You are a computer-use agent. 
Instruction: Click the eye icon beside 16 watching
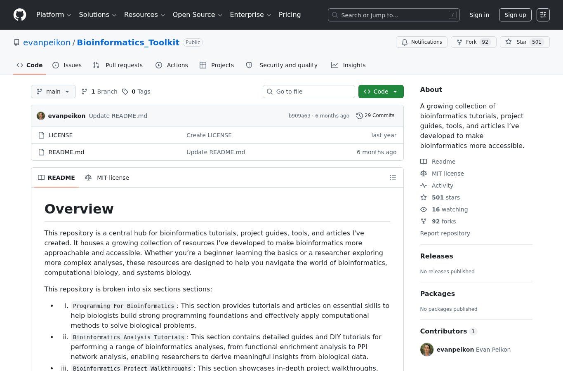424,209
